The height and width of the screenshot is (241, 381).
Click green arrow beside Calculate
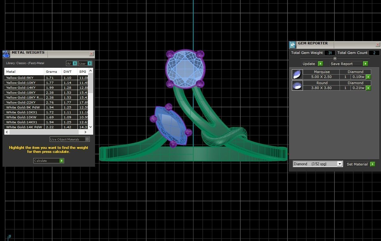[61, 161]
